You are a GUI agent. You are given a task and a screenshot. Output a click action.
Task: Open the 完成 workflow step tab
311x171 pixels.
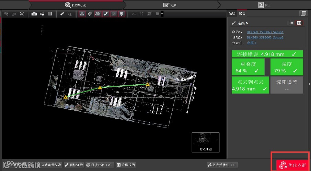click(x=171, y=5)
